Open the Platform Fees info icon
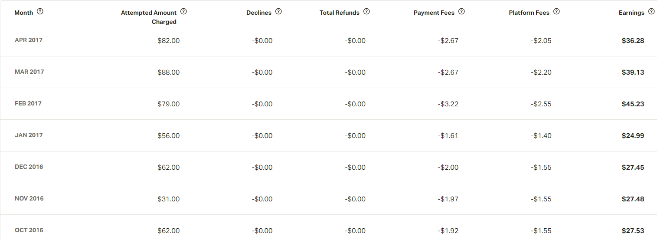The height and width of the screenshot is (240, 657). pos(556,12)
